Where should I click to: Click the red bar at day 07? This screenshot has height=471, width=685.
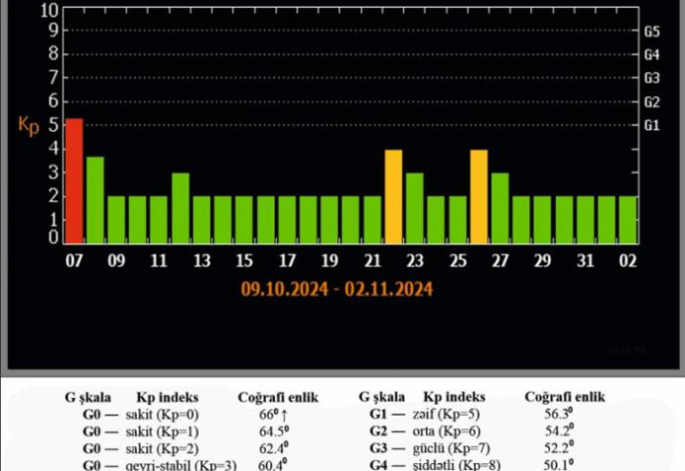[x=74, y=180]
